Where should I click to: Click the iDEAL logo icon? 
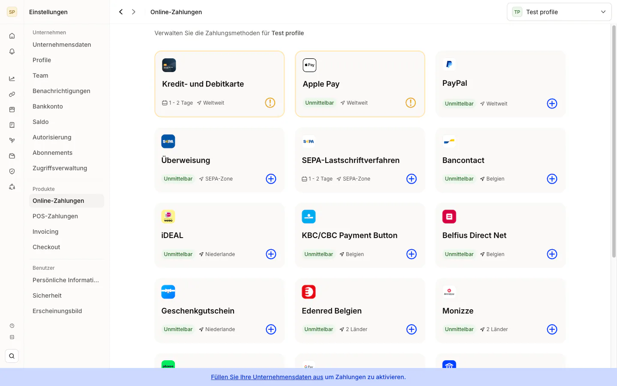(x=168, y=217)
